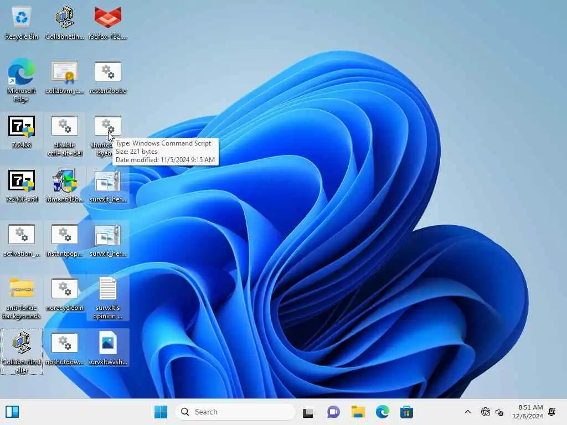
Task: Select the instantpop... script icon
Action: 64,240
